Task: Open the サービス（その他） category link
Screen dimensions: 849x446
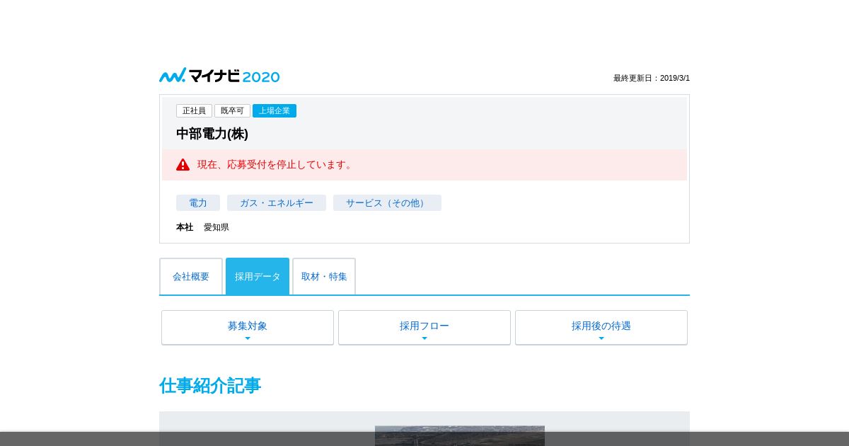Action: coord(387,203)
